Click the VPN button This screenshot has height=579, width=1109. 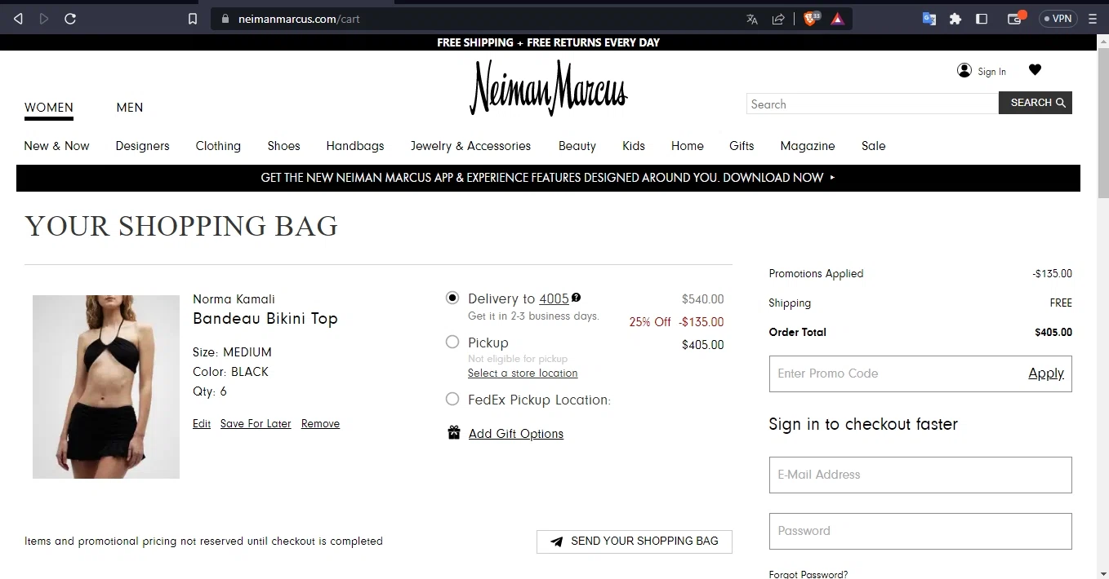click(1058, 19)
